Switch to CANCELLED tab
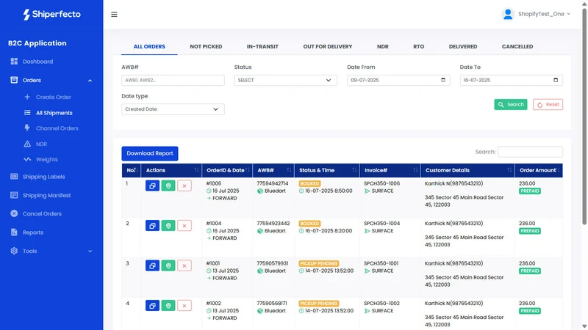The width and height of the screenshot is (588, 330). [x=517, y=46]
